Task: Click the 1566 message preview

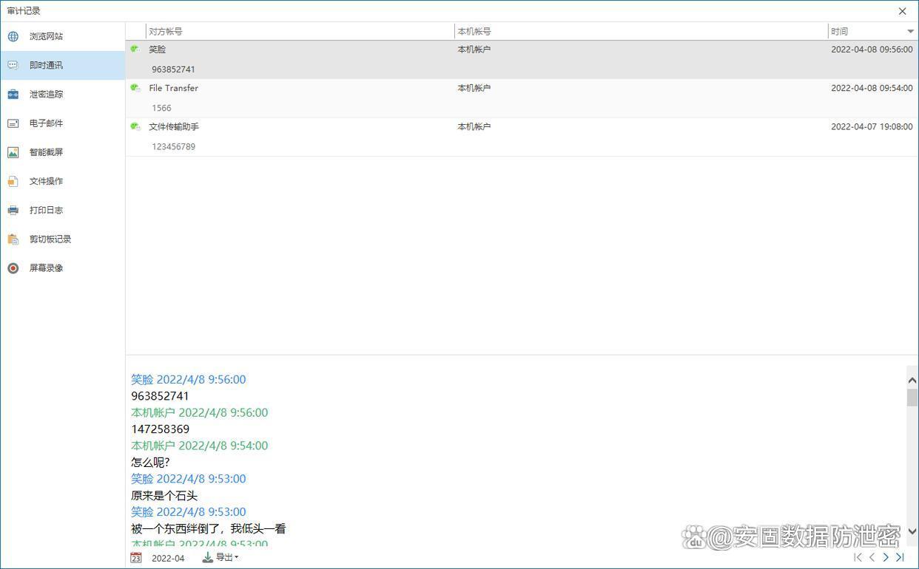Action: (x=161, y=108)
